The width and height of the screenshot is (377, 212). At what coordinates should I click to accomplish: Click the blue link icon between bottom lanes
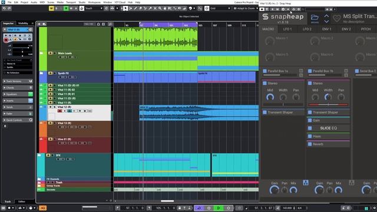tap(306, 183)
